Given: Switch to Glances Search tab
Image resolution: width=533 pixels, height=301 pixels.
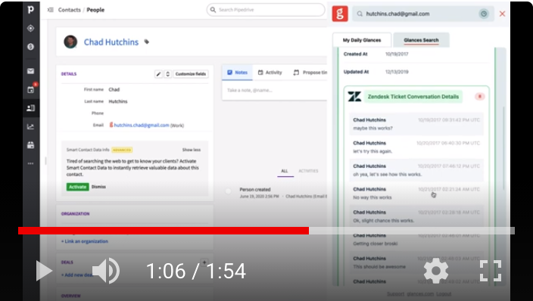Looking at the screenshot, I should tap(421, 40).
